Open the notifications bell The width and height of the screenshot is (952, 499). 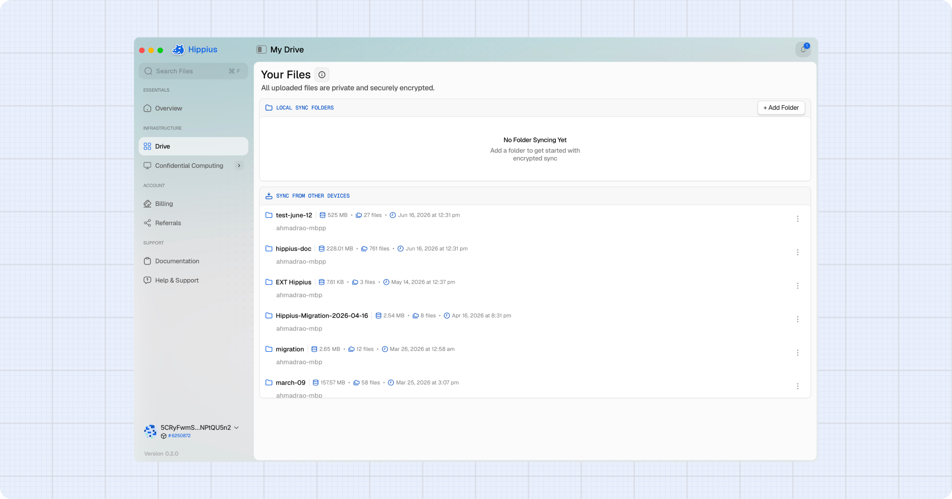[x=803, y=50]
